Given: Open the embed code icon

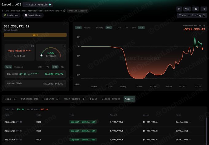Looking at the screenshot, I should [x=179, y=9].
